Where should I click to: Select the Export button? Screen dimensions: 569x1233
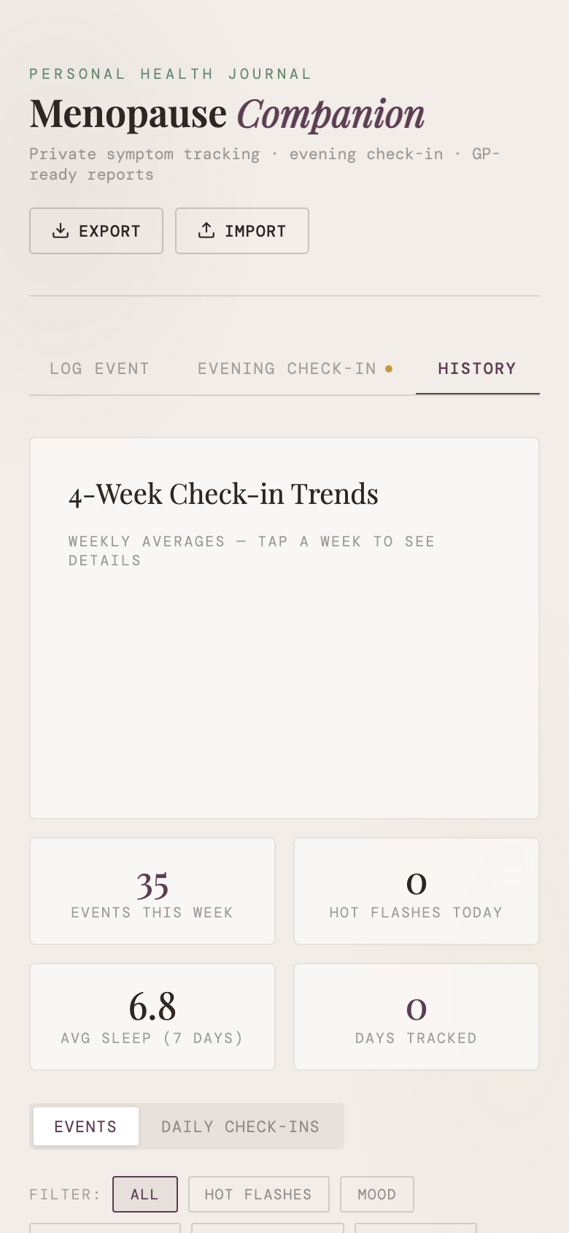tap(96, 231)
